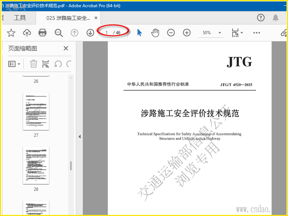Switch to the 工具 tab
The image size is (288, 216).
(x=20, y=18)
